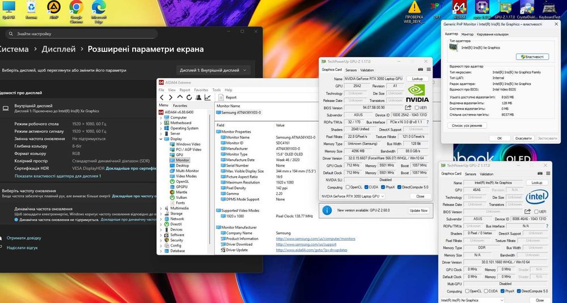Click Список усіх режимів button
Viewport: 567px width, 303px height.
467,126
